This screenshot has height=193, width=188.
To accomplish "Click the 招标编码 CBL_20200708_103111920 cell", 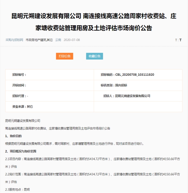I will click(127, 74).
